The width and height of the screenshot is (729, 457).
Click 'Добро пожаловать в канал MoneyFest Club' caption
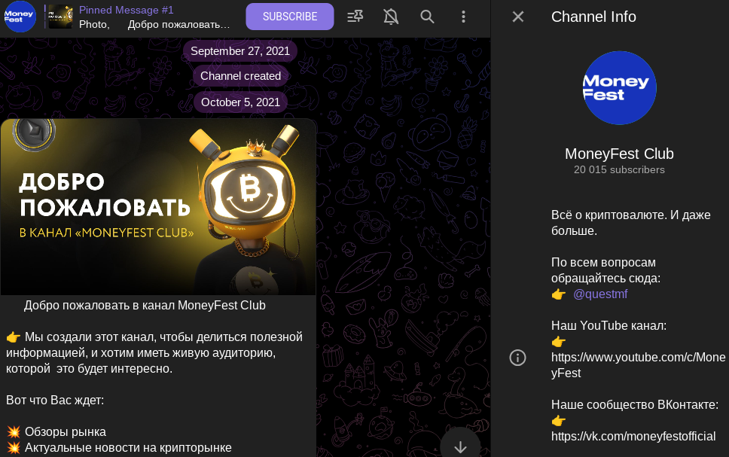(145, 306)
